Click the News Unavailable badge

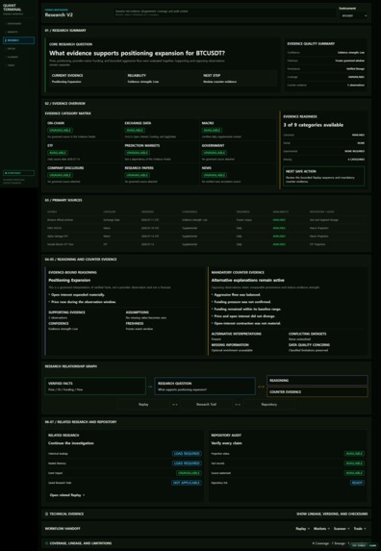(215, 175)
